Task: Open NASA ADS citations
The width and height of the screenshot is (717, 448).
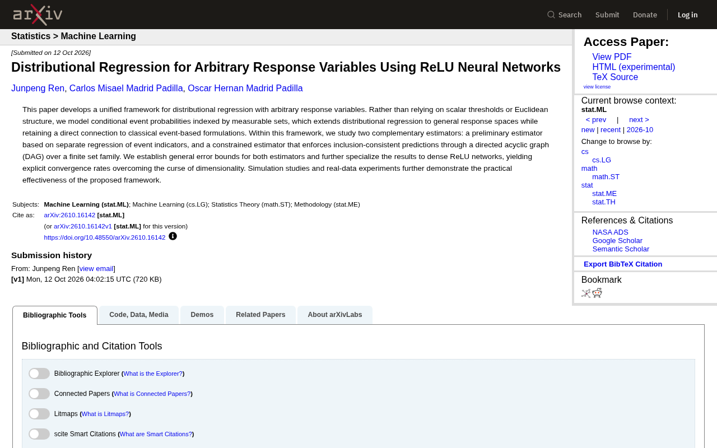Action: pyautogui.click(x=610, y=232)
